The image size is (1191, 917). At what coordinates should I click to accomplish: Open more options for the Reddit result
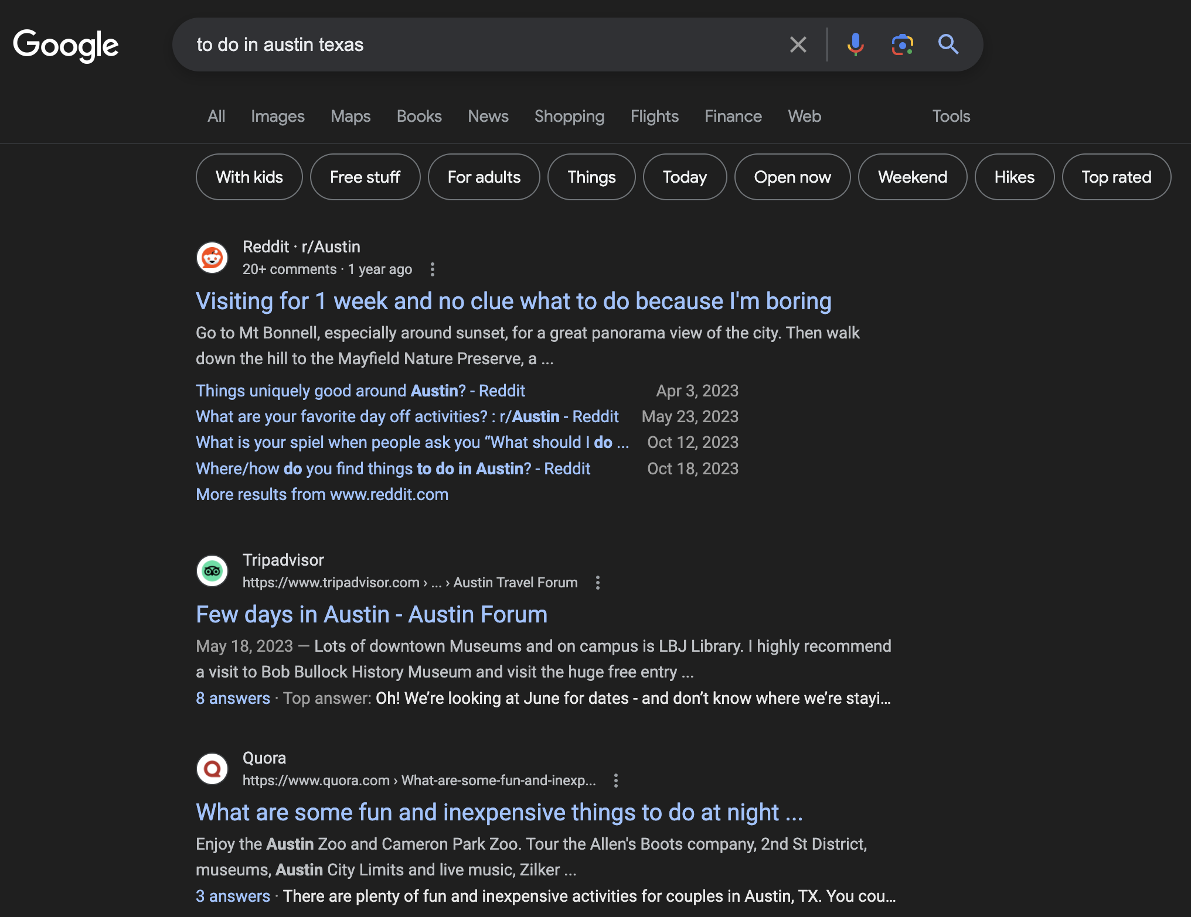[x=433, y=269]
